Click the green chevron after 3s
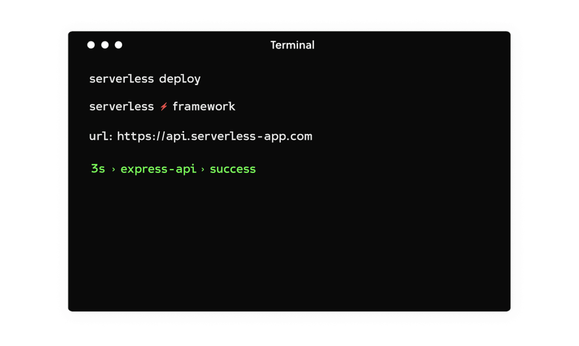 (x=113, y=170)
